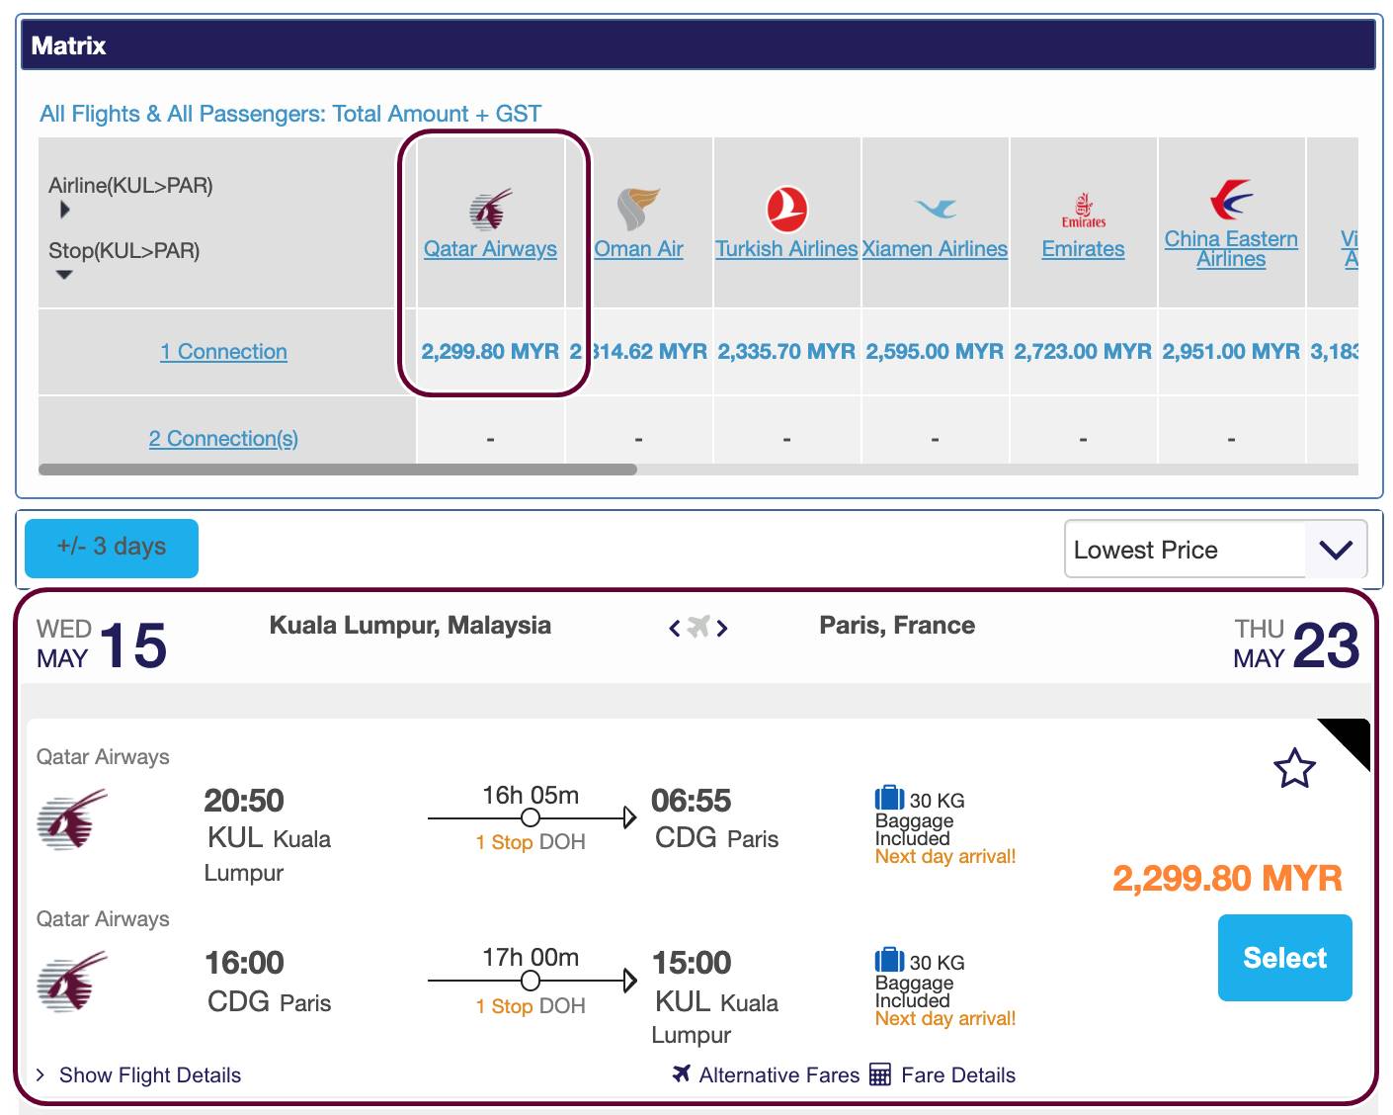Image resolution: width=1393 pixels, height=1115 pixels.
Task: Mark flight as favorite with star icon
Action: [x=1294, y=768]
